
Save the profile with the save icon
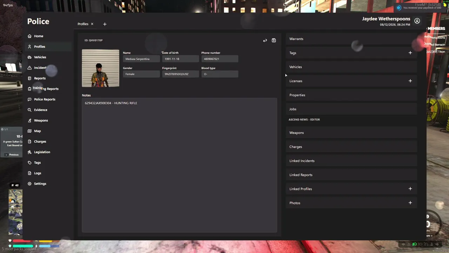click(x=274, y=40)
